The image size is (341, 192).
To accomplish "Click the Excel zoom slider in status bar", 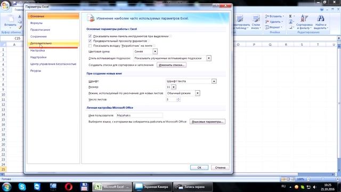I will (323, 179).
